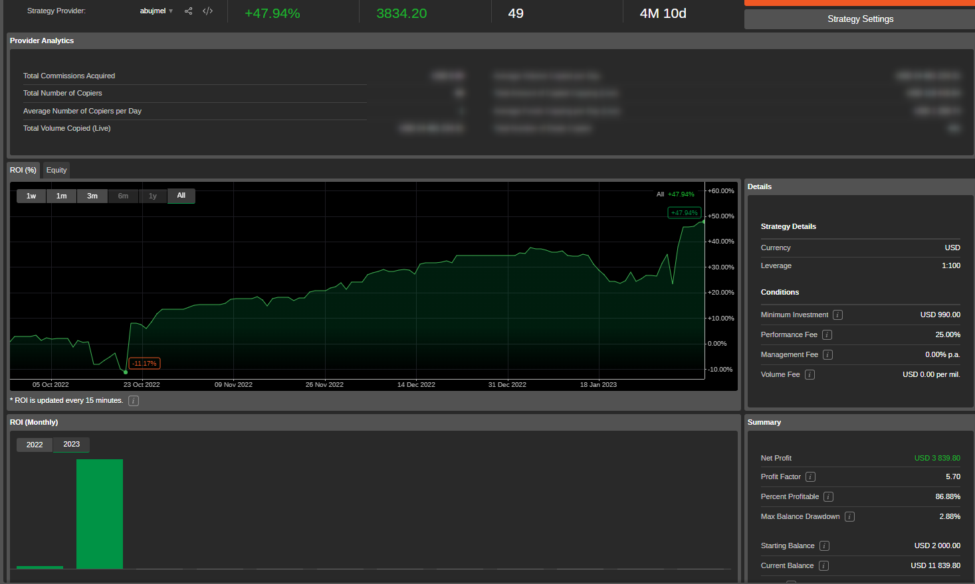Viewport: 975px width, 584px height.
Task: Select the 6m chart range
Action: pos(123,196)
